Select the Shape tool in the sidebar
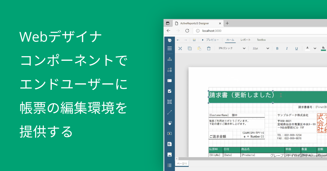 click(x=169, y=123)
